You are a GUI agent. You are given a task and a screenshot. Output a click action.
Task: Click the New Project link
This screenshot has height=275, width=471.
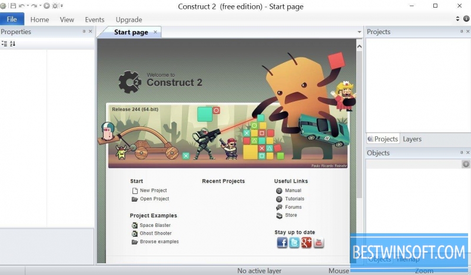(x=153, y=190)
